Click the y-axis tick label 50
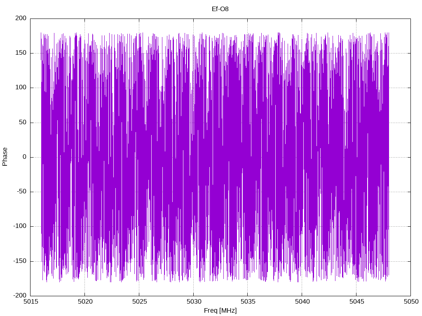Viewport: 422px width, 316px height. coord(23,122)
